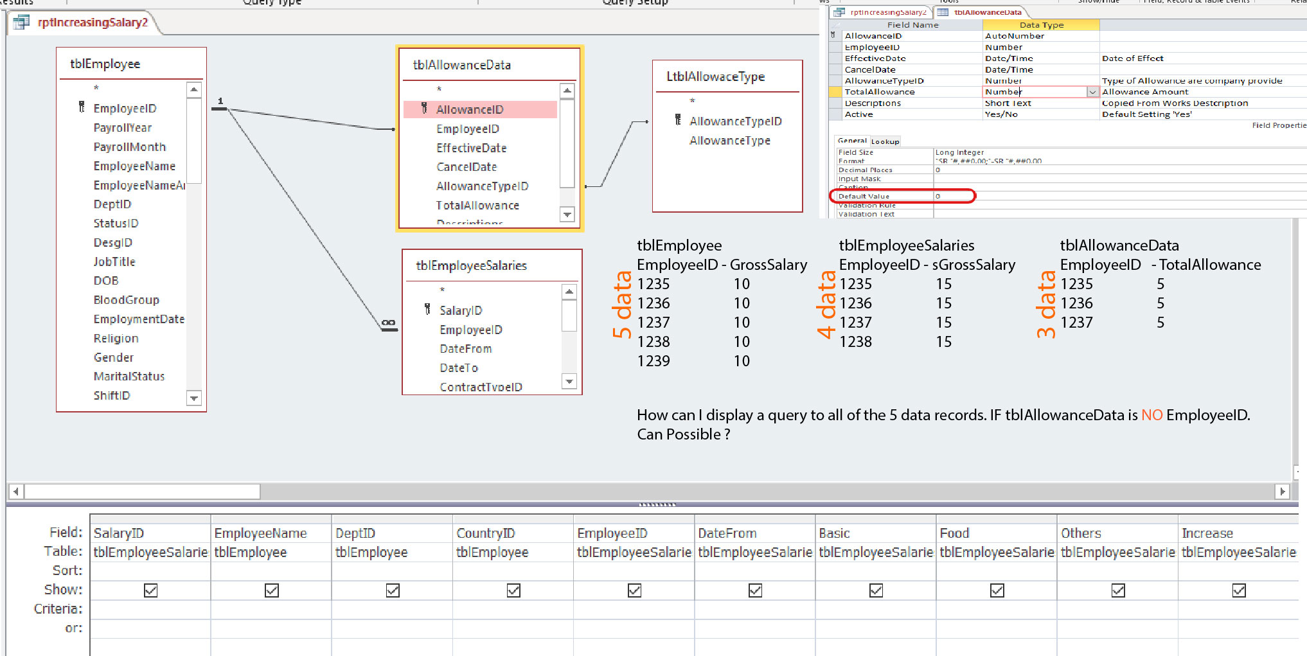Image resolution: width=1307 pixels, height=656 pixels.
Task: Click the scroll-down arrow in the tblEmployee field list
Action: point(193,398)
